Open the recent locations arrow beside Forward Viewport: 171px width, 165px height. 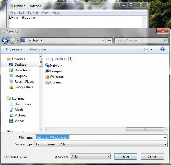tap(18, 40)
